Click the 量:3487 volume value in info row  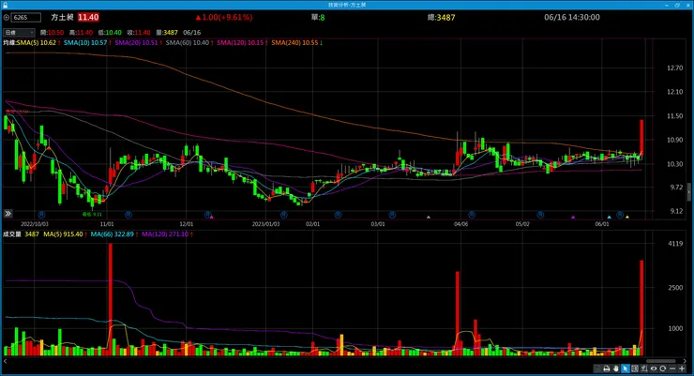[167, 33]
